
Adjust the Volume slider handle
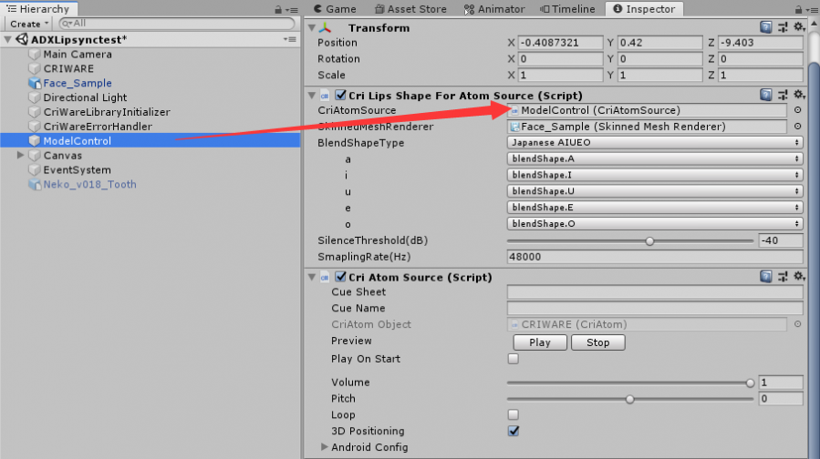[x=750, y=383]
